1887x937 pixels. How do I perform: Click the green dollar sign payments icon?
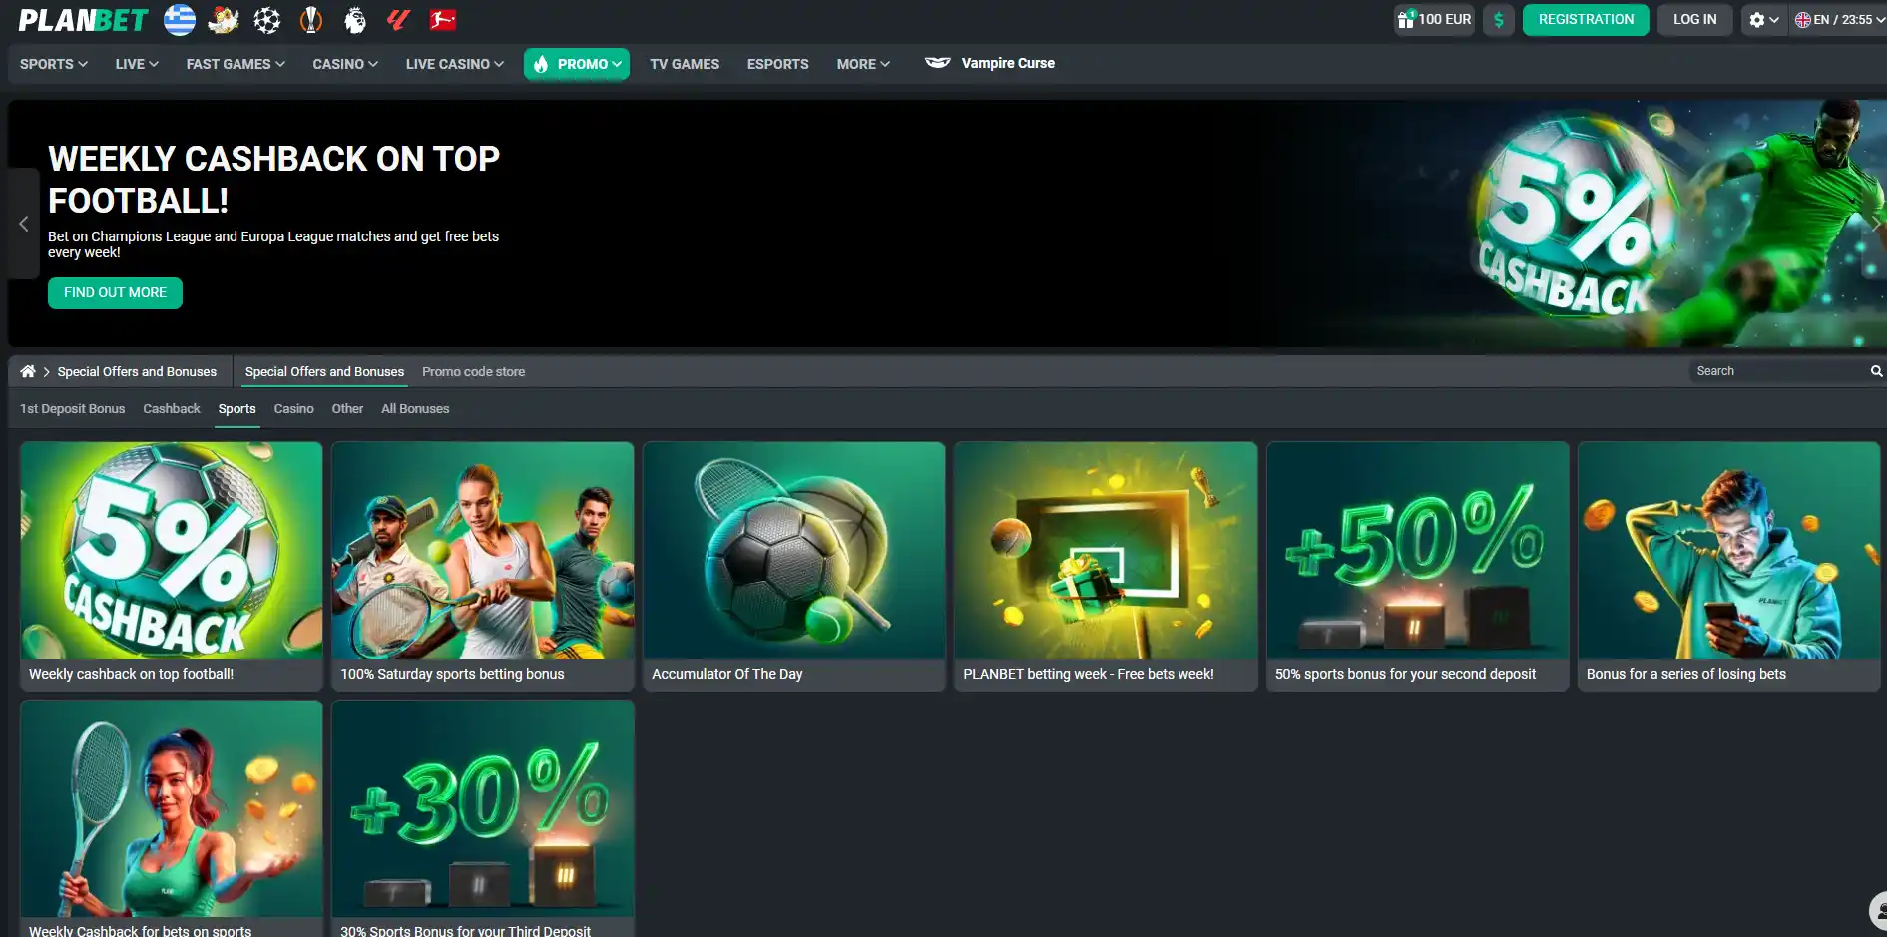(x=1499, y=20)
